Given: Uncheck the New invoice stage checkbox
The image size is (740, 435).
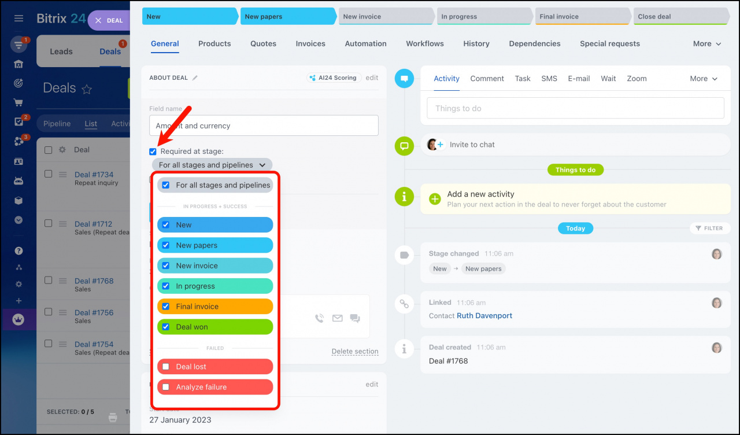Looking at the screenshot, I should [x=166, y=266].
